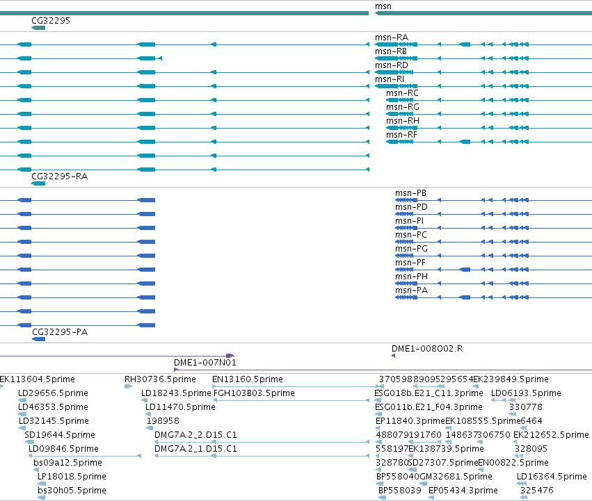Screen dimensions: 592x501
Task: Select transcript label msn-RC
Action: click(402, 93)
